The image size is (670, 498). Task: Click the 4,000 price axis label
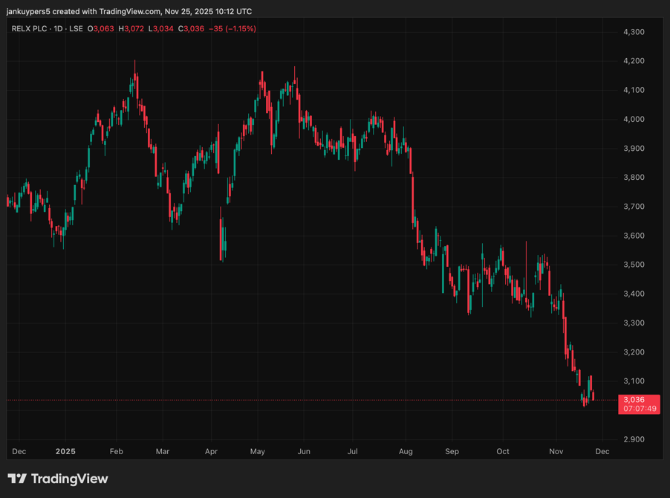634,119
